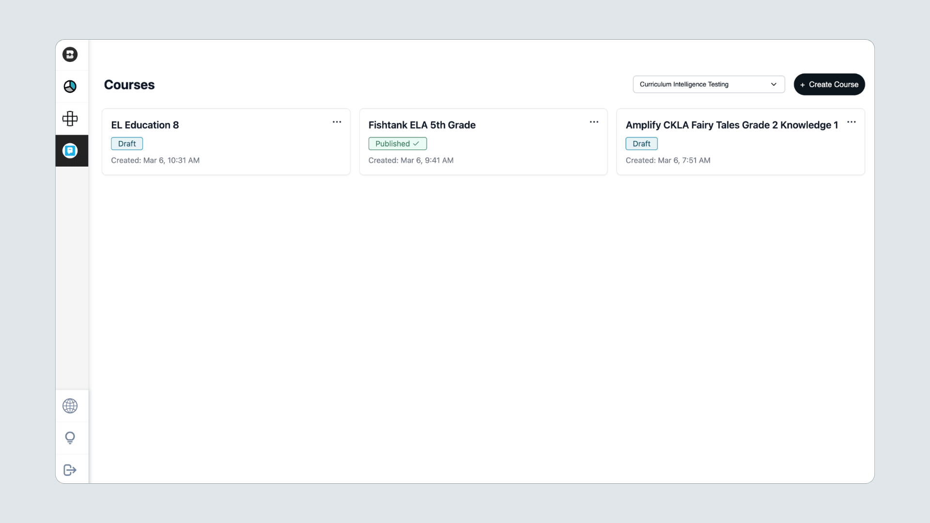Click the Create Course button
Screen dimensions: 930x523
point(829,84)
